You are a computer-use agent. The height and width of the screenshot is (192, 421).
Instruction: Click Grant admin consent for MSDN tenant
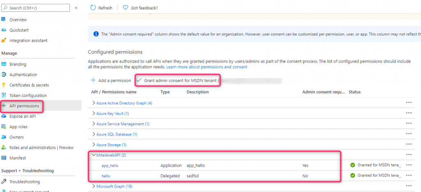(178, 80)
